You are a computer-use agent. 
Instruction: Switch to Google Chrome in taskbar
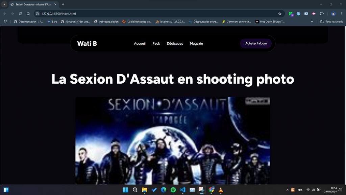coord(212,190)
